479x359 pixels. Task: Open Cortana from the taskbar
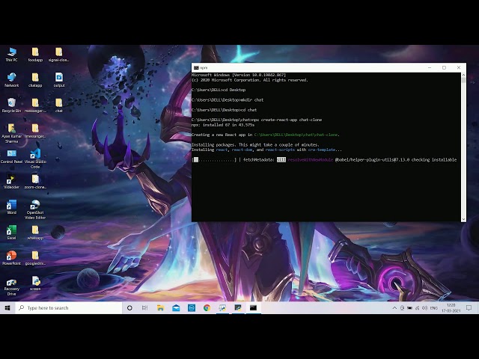129,307
